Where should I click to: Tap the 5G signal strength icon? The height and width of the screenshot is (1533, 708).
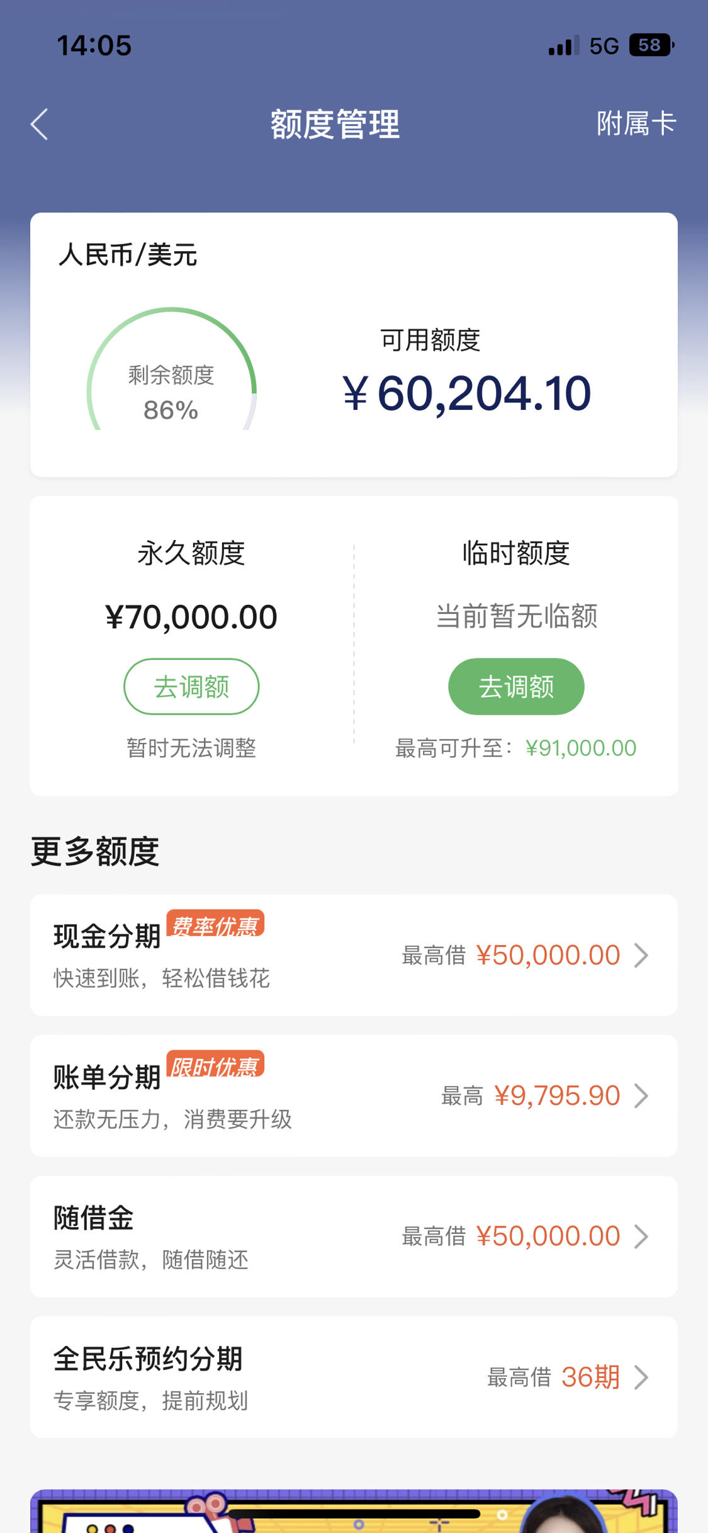563,46
